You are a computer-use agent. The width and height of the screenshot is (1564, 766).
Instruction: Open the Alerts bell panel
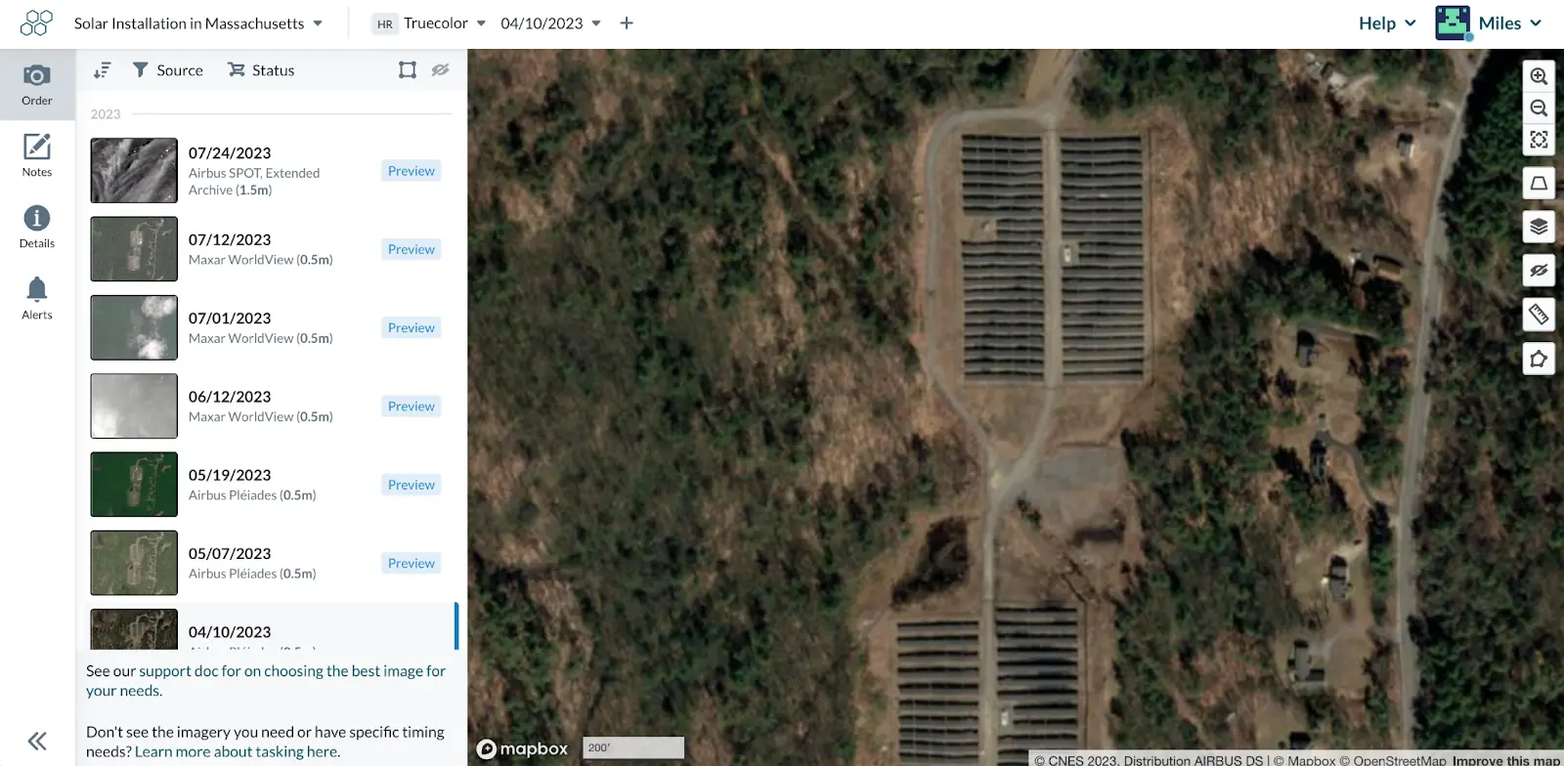(x=37, y=299)
